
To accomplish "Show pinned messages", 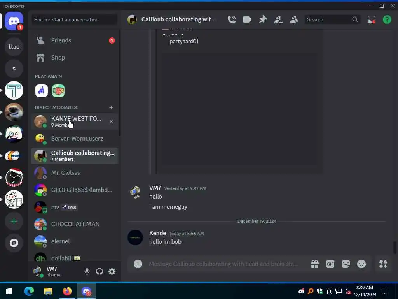I will coord(263,19).
